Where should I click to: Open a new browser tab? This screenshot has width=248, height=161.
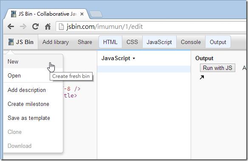coord(96,14)
